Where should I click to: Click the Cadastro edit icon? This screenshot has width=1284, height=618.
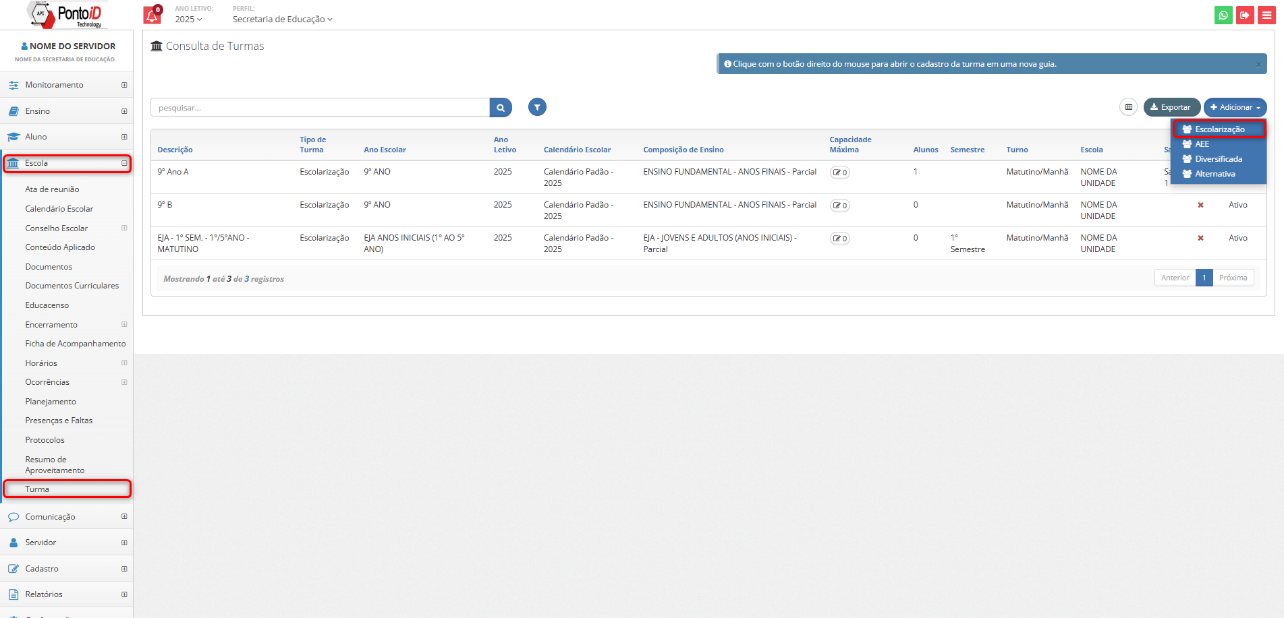point(13,569)
